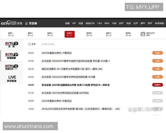
Task: Go to the 德甲 section
Action: tap(143, 23)
